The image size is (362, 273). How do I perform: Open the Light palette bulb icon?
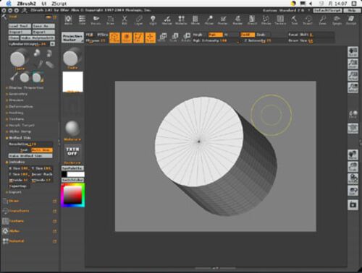pyautogui.click(x=153, y=20)
